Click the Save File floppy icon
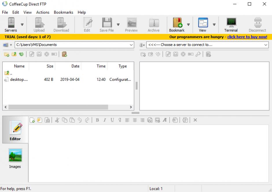Image resolution: width=272 pixels, height=192 pixels. click(x=107, y=23)
